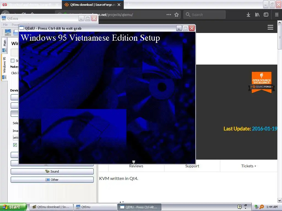This screenshot has height=211, width=282.
Task: Click browser scrollbar up arrow
Action: click(x=280, y=23)
